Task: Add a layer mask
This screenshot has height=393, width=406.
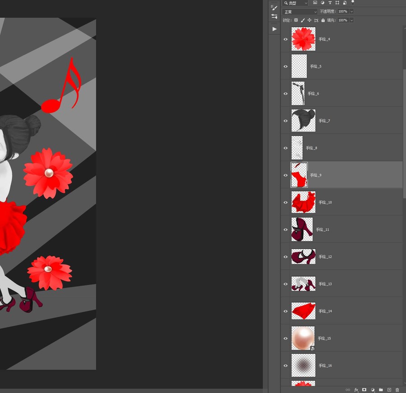Action: pos(364,390)
